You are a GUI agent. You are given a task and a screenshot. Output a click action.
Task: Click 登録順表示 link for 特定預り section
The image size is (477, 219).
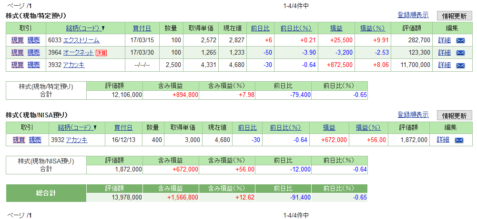(413, 15)
